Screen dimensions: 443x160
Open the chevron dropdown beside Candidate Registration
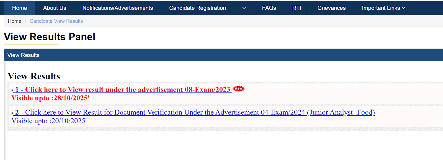tap(244, 8)
